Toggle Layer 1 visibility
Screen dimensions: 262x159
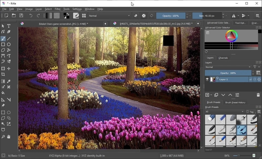click(207, 79)
